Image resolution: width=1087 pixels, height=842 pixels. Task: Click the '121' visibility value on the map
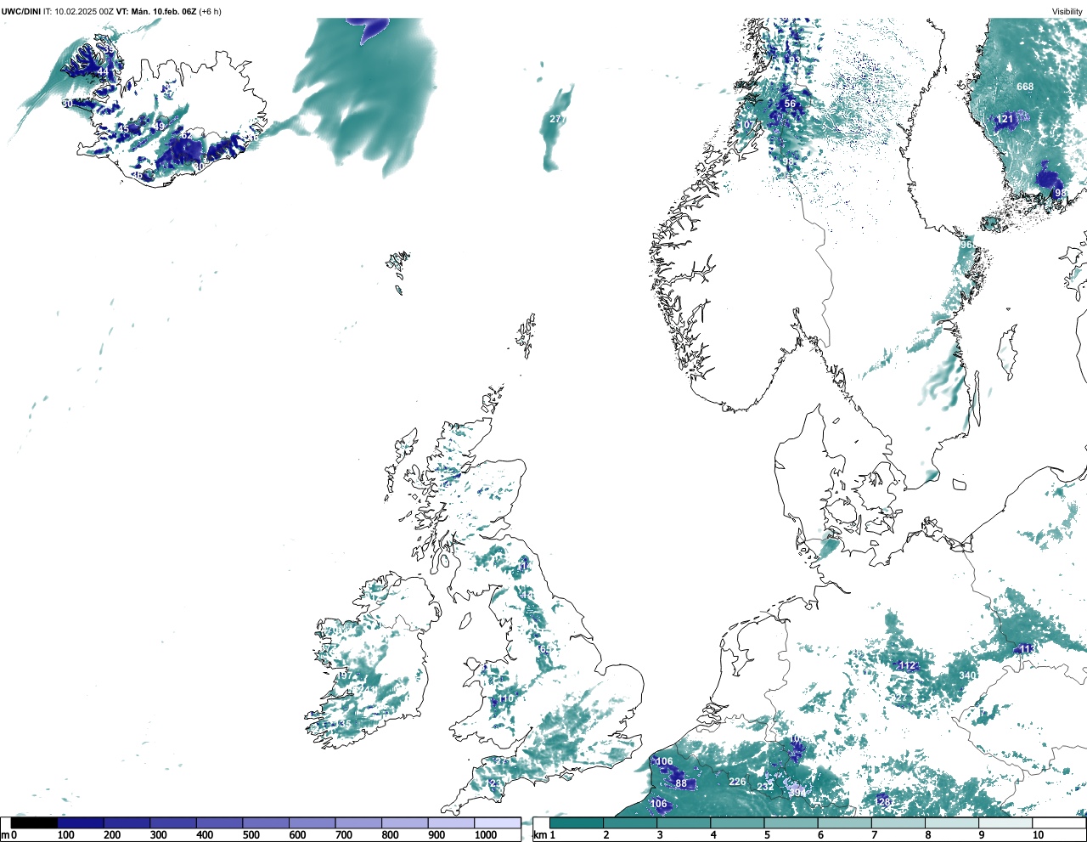pyautogui.click(x=1005, y=120)
